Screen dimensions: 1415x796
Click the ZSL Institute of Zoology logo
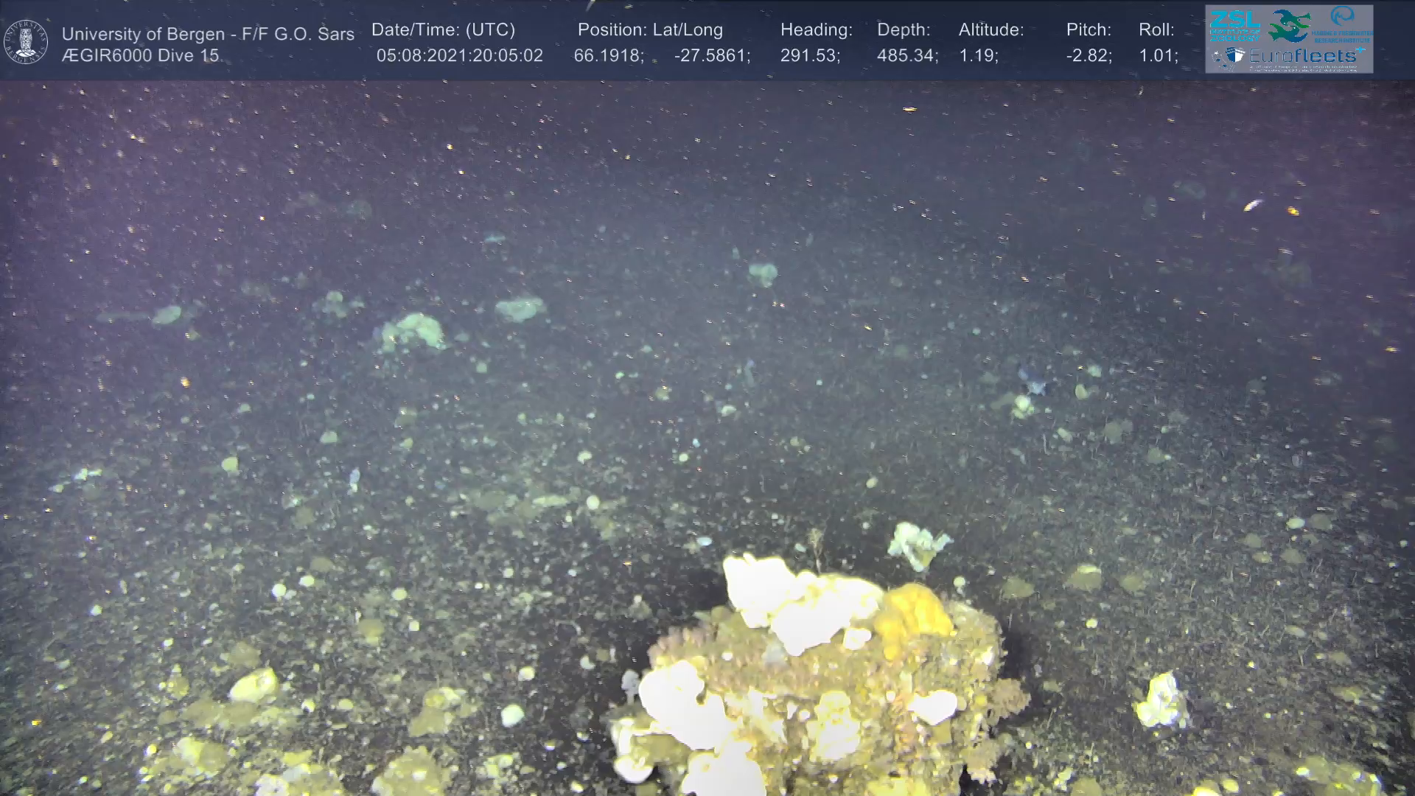(x=1234, y=25)
